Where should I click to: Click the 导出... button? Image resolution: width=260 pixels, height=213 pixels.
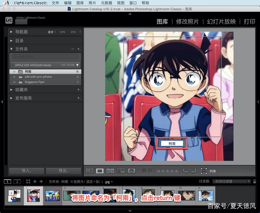[x=63, y=171]
